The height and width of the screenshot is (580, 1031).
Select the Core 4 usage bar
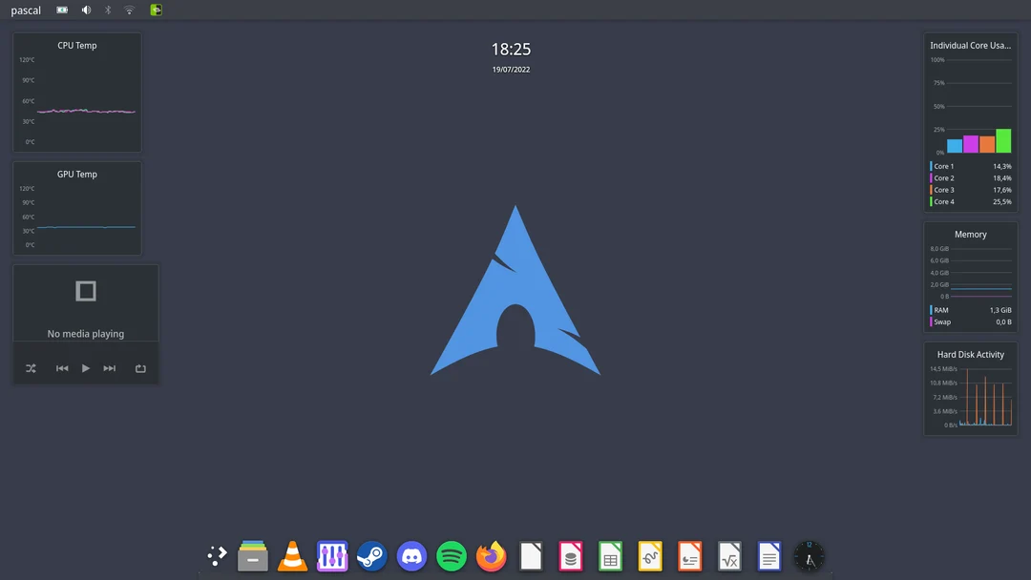pyautogui.click(x=1002, y=141)
